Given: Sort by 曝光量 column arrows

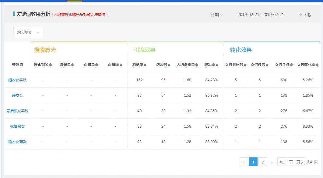Looking at the screenshot, I should point(72,65).
